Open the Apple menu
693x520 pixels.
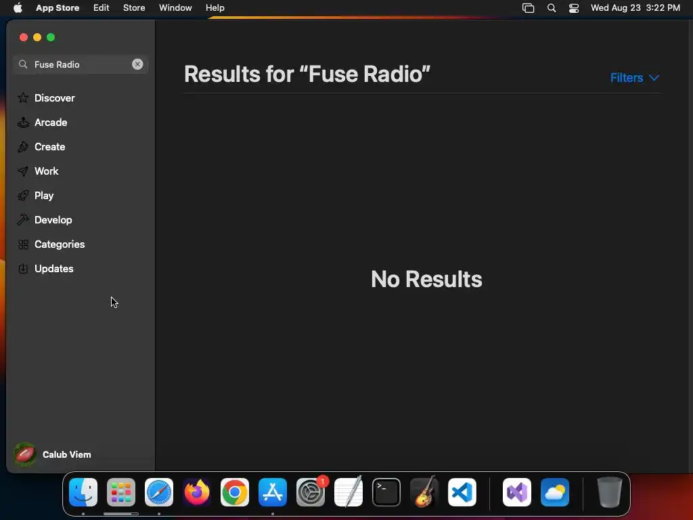(18, 7)
